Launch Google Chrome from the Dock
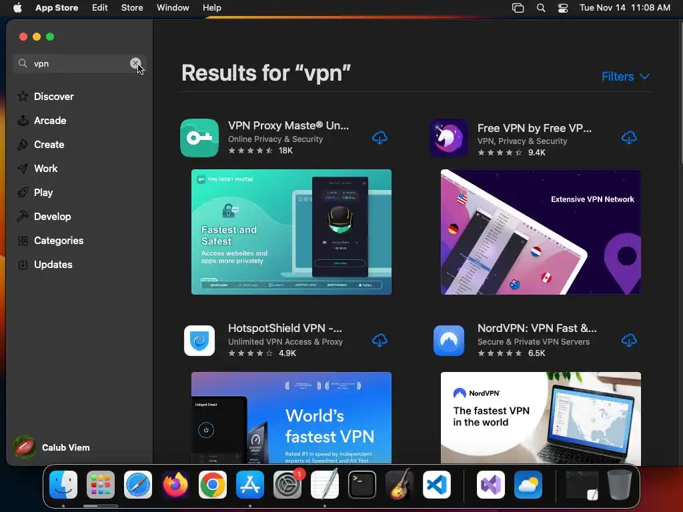Image resolution: width=683 pixels, height=512 pixels. coord(213,485)
